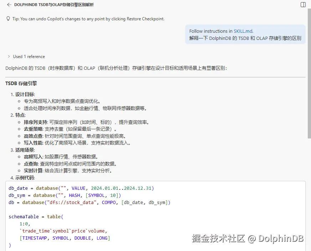Click the `trade_time`symbol`price`volume code line

[x=63, y=231]
